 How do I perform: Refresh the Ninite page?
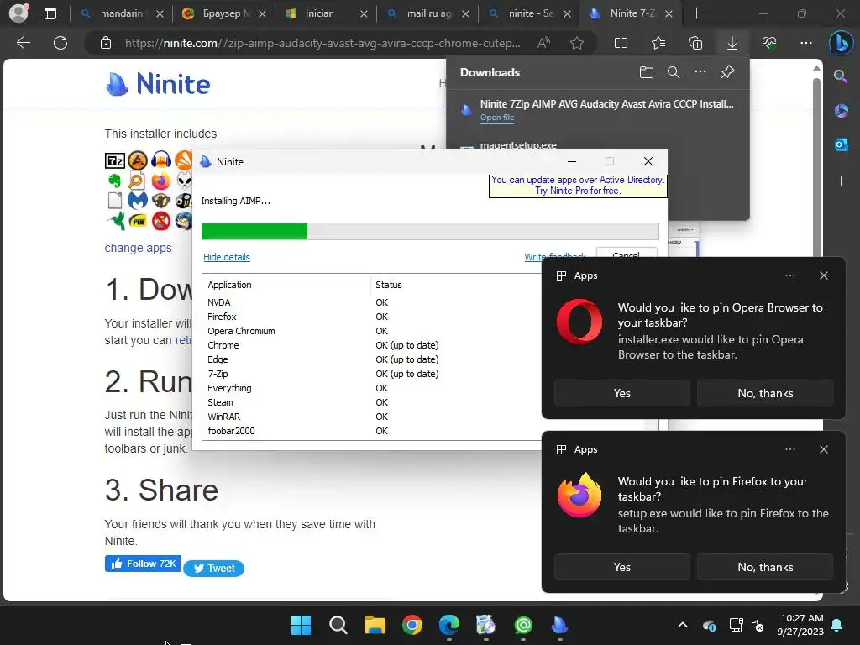60,43
